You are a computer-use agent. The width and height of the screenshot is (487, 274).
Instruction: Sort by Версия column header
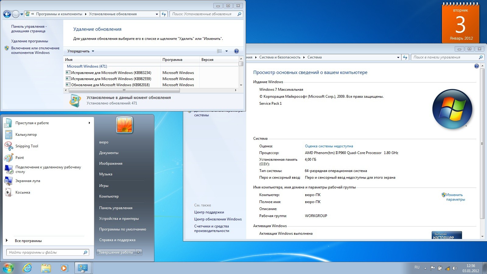219,60
